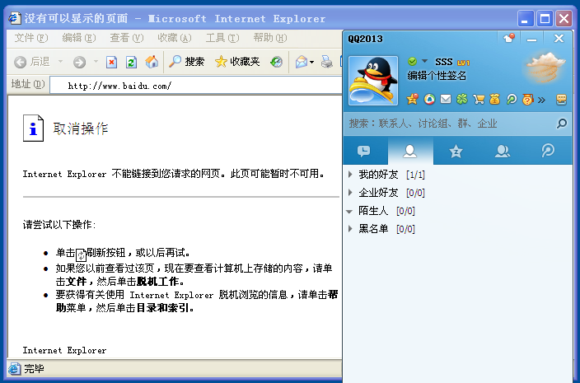The width and height of the screenshot is (580, 383).
Task: Open 工具(T) menu in Internet Explorer
Action: pyautogui.click(x=222, y=38)
